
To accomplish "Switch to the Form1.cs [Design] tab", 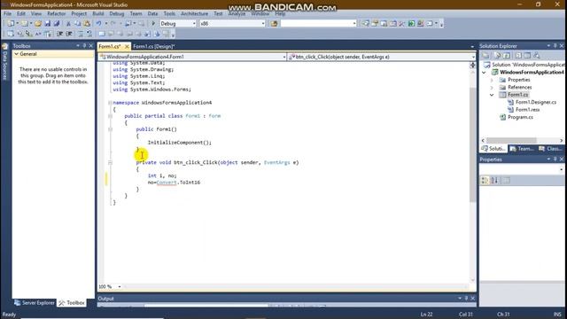I will (153, 46).
